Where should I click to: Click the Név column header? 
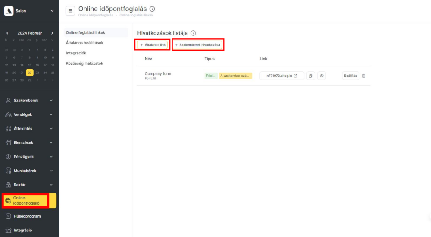(148, 59)
